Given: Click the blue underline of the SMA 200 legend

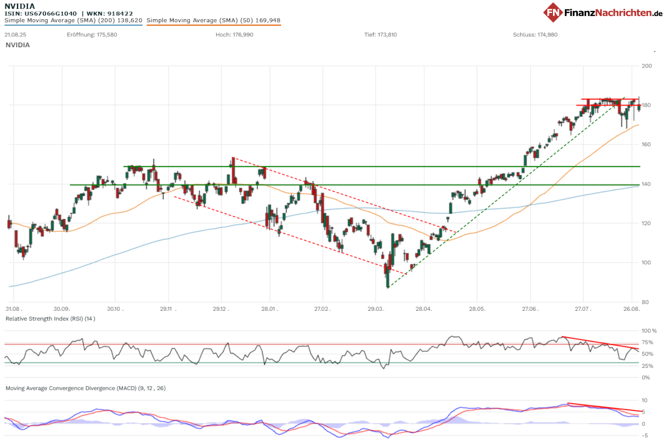Looking at the screenshot, I should 73,25.
